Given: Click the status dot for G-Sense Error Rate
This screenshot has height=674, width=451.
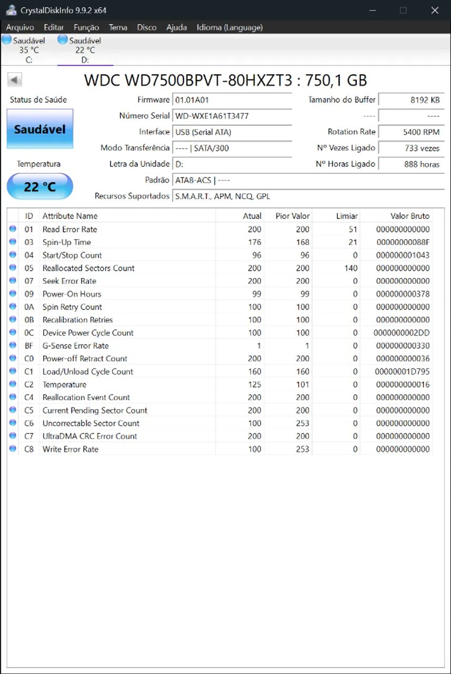Looking at the screenshot, I should 13,345.
